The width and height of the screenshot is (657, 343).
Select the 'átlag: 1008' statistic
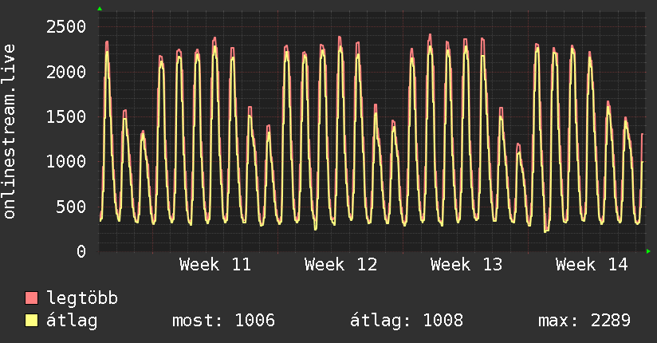[x=407, y=321]
